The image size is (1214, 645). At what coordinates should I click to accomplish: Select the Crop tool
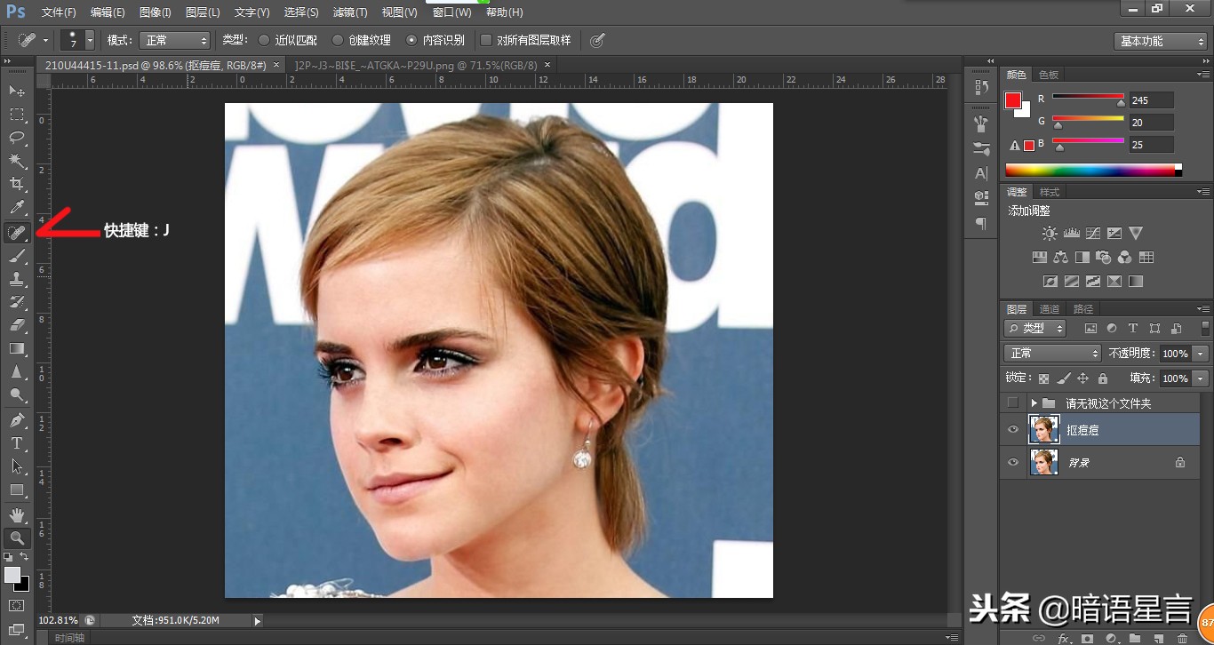click(17, 184)
